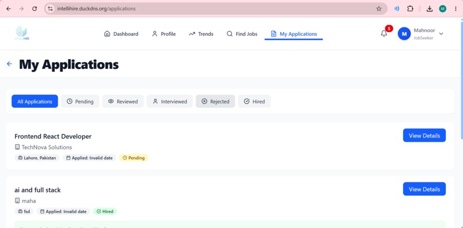Click the browser back arrow
The width and height of the screenshot is (463, 228).
[9, 9]
